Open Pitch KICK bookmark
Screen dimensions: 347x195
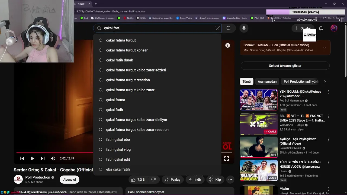tap(257, 18)
